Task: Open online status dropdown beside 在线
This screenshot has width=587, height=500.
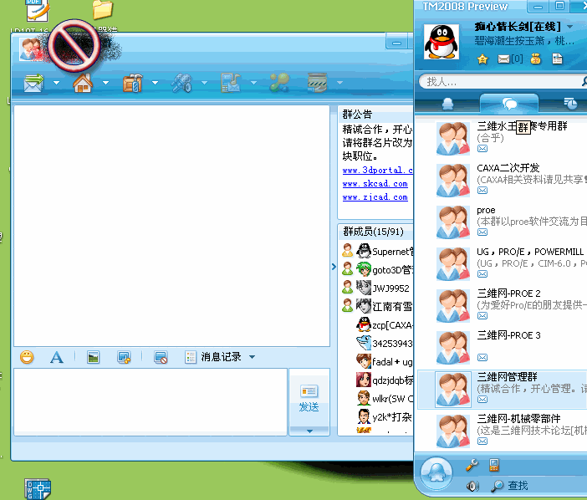Action: [569, 27]
